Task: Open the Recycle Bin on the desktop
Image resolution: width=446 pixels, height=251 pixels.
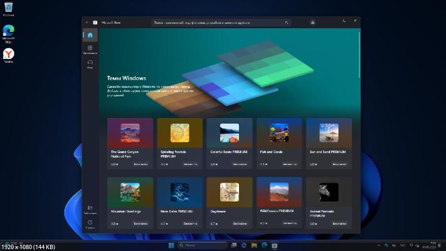Action: [9, 9]
